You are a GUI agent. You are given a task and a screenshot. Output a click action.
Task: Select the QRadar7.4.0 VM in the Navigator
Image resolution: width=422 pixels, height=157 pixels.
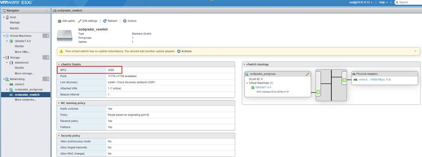[22, 41]
